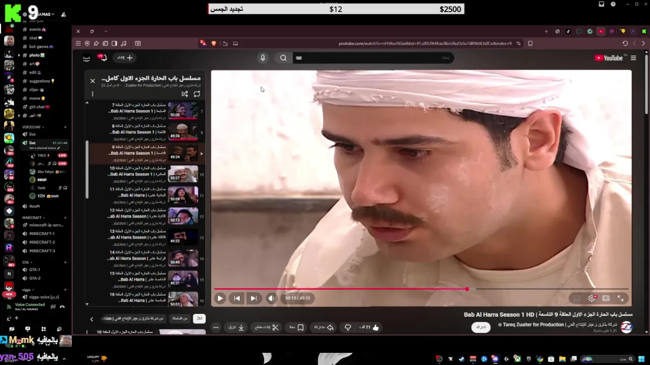Select the 'From the series' filter chip

pos(180,318)
